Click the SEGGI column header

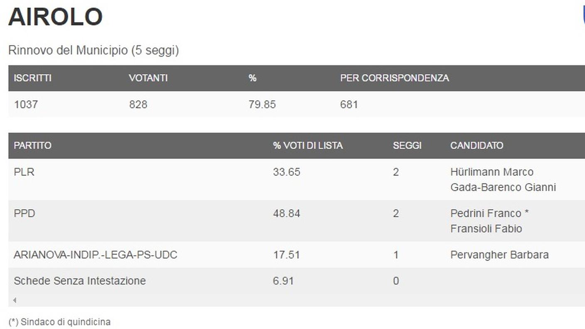[407, 145]
